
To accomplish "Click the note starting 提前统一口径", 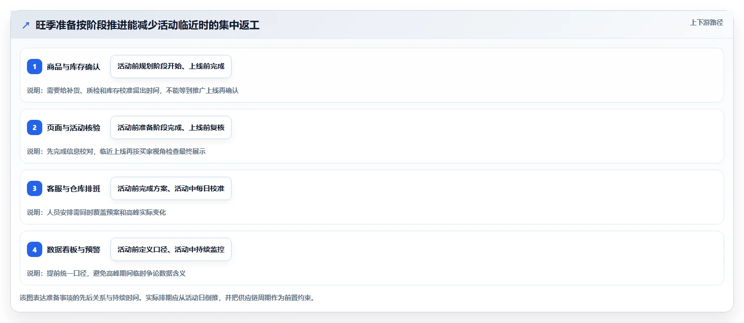I will [x=106, y=273].
